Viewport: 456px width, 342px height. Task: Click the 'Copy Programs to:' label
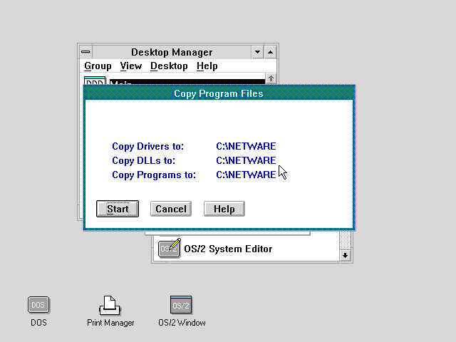click(x=154, y=175)
